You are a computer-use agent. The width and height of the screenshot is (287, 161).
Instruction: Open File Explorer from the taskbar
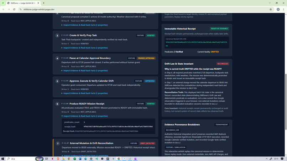63,159
